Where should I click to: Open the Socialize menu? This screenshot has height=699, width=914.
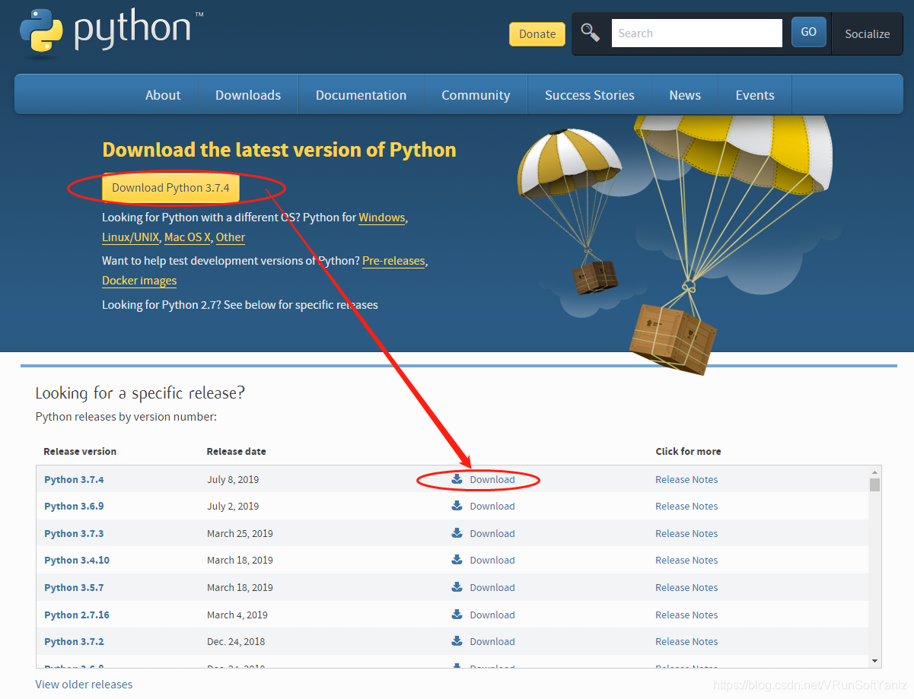click(x=867, y=34)
